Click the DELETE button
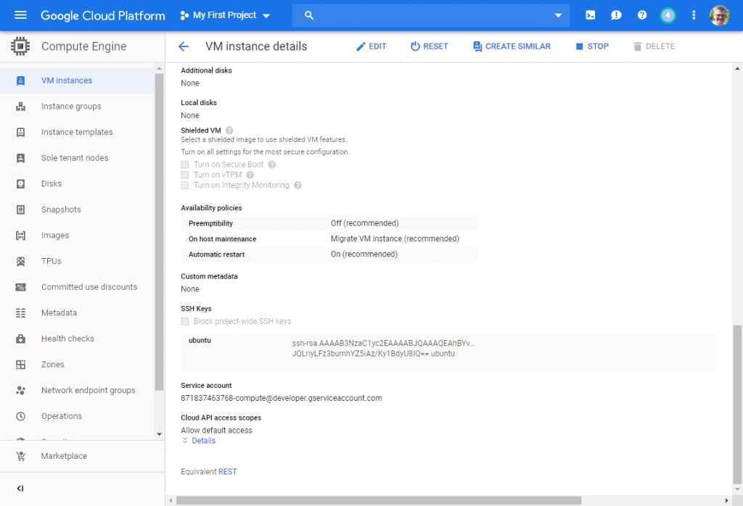Screen dimensions: 743x506 (654, 46)
